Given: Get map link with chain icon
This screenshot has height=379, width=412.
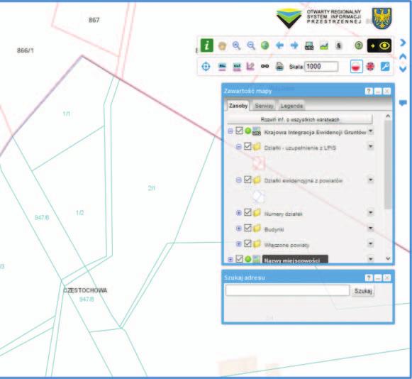Looking at the screenshot, I should pos(265,66).
